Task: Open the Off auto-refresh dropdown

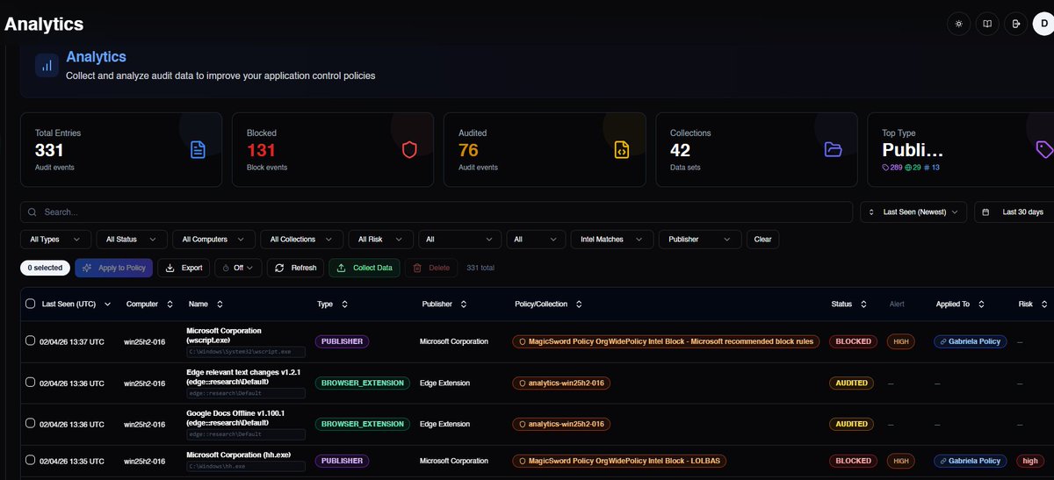Action: click(x=237, y=268)
